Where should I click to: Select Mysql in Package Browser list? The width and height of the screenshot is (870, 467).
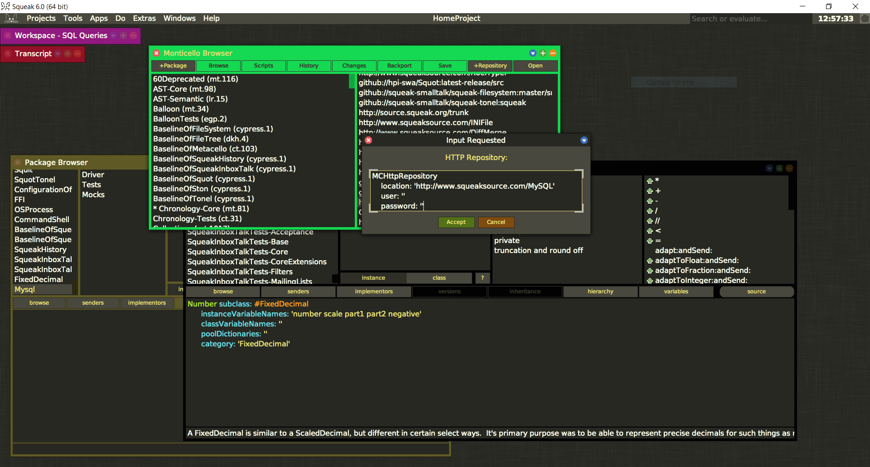(43, 289)
